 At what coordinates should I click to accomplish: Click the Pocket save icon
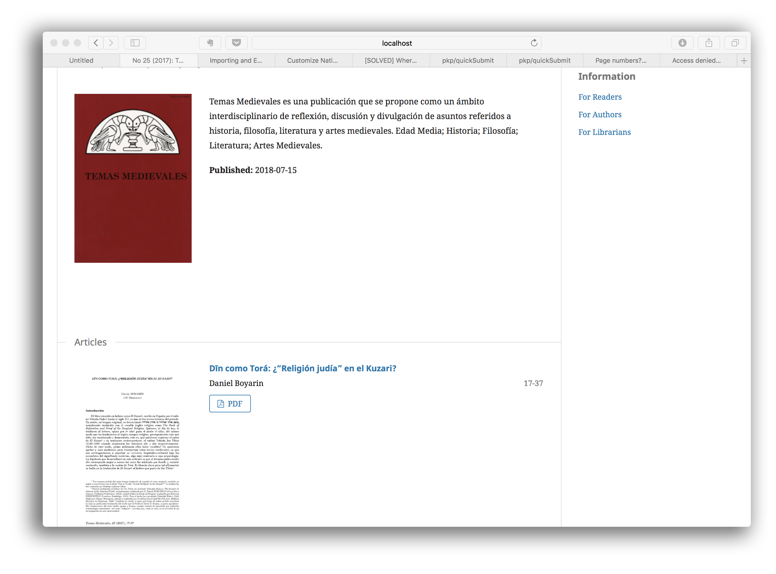coord(236,43)
